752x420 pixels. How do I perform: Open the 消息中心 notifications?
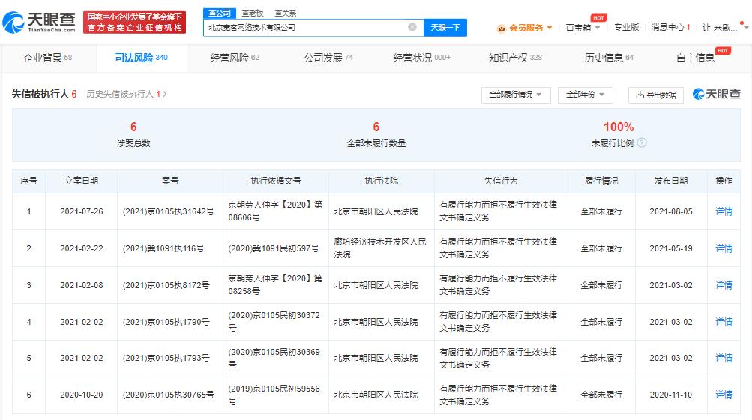(670, 28)
